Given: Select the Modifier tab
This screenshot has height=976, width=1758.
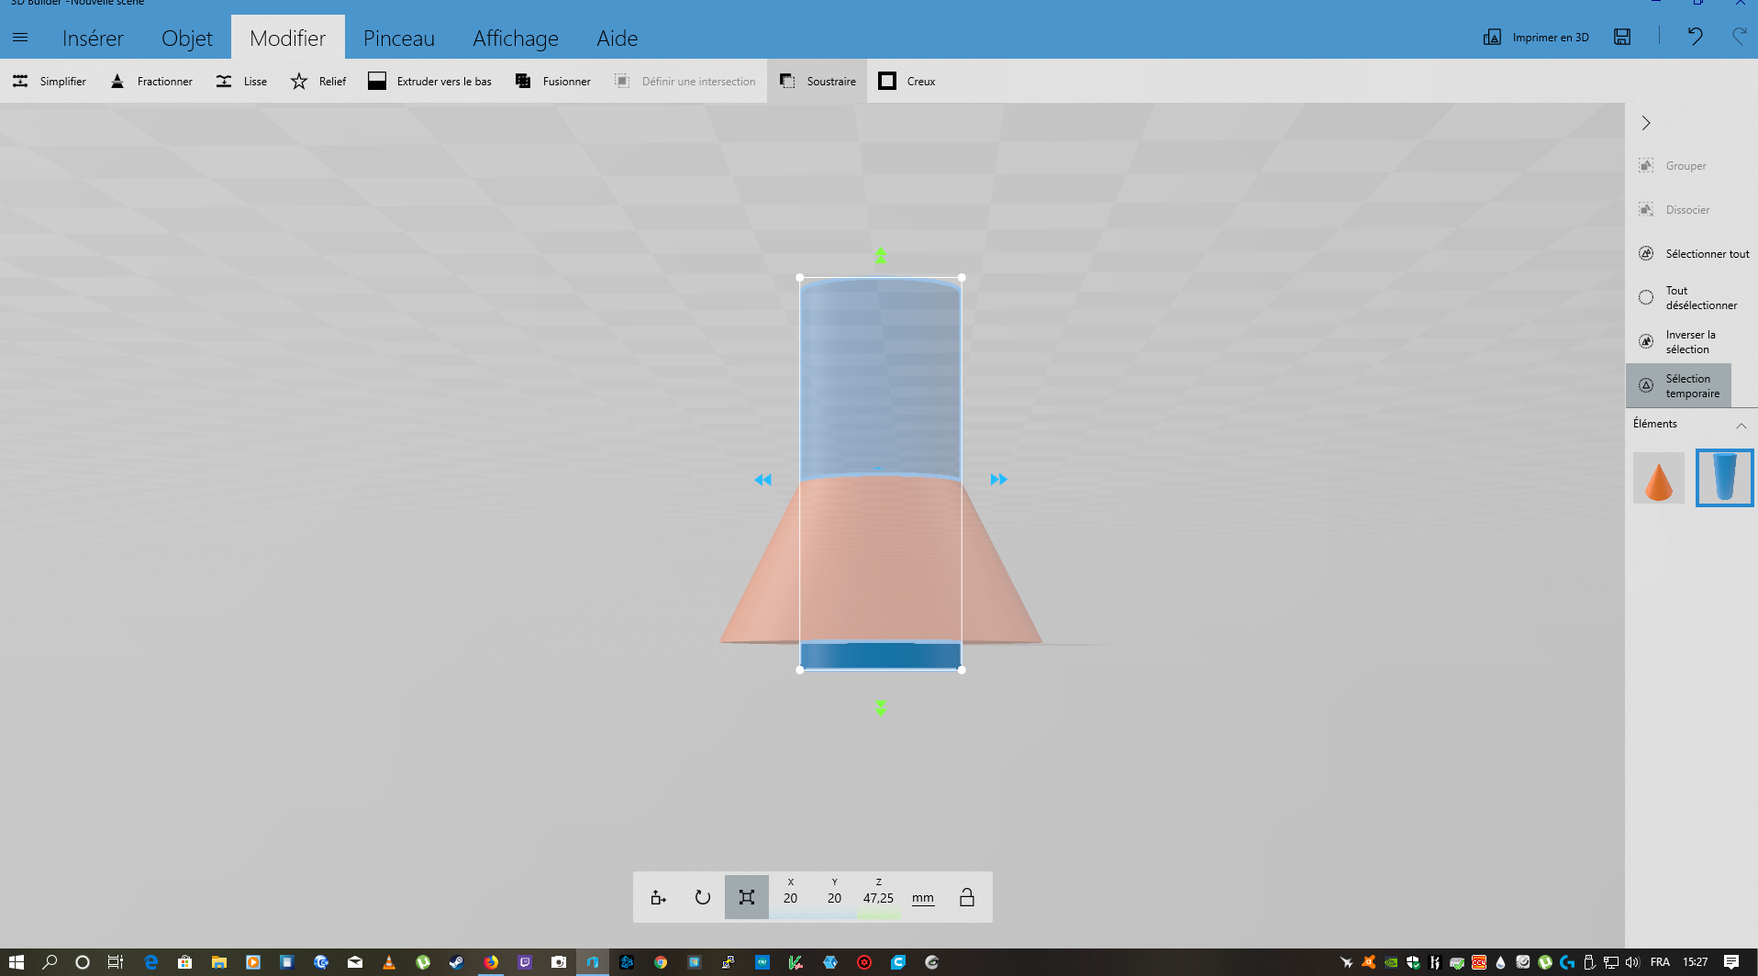Looking at the screenshot, I should (x=288, y=38).
